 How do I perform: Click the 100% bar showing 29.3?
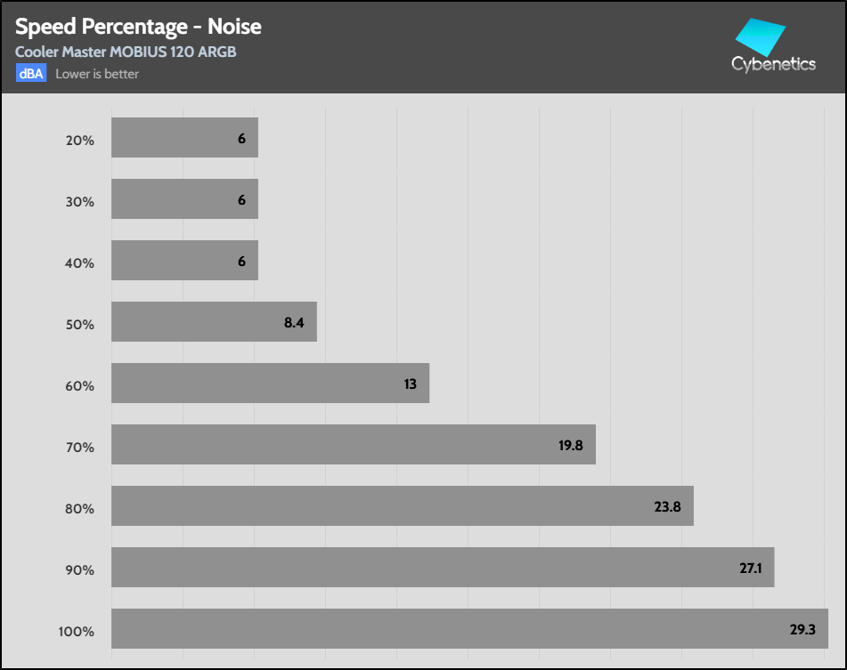469,629
